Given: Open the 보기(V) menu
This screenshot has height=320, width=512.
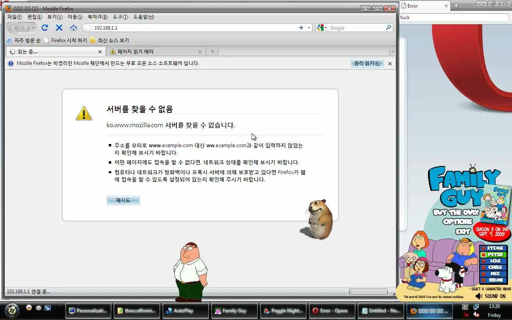Looking at the screenshot, I should 55,17.
